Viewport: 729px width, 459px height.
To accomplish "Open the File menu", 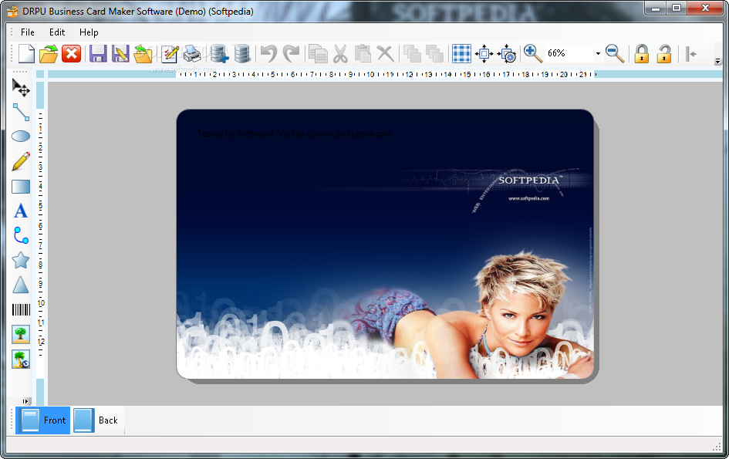I will pos(28,32).
